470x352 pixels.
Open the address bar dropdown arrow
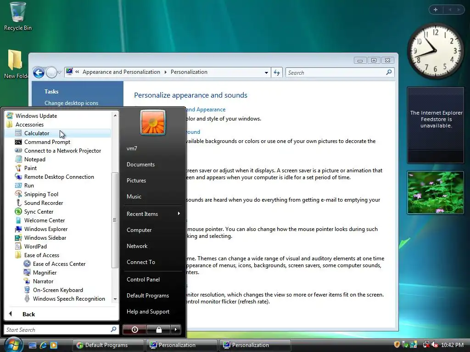266,72
